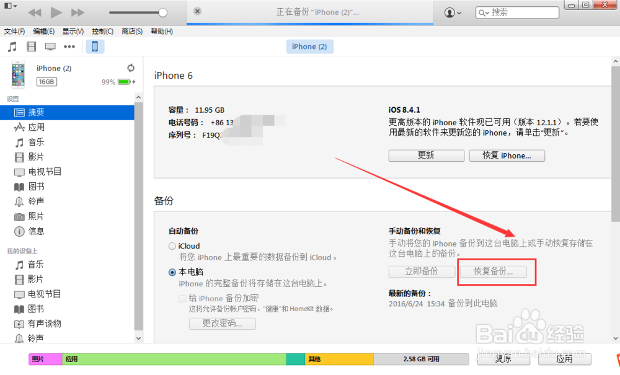Image resolution: width=620 pixels, height=375 pixels.
Task: Toggle 给 iPhone 备份加密 checkbox
Action: [182, 299]
